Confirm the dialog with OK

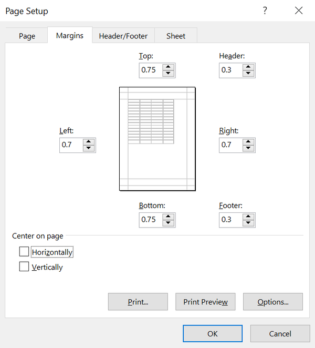pos(213,334)
